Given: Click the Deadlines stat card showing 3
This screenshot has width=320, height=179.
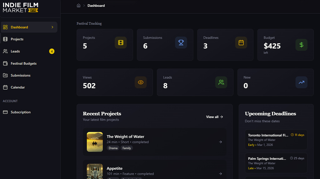Looking at the screenshot, I should (x=225, y=45).
